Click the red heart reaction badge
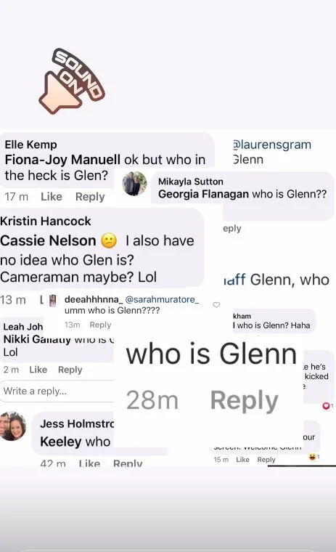 327,406
